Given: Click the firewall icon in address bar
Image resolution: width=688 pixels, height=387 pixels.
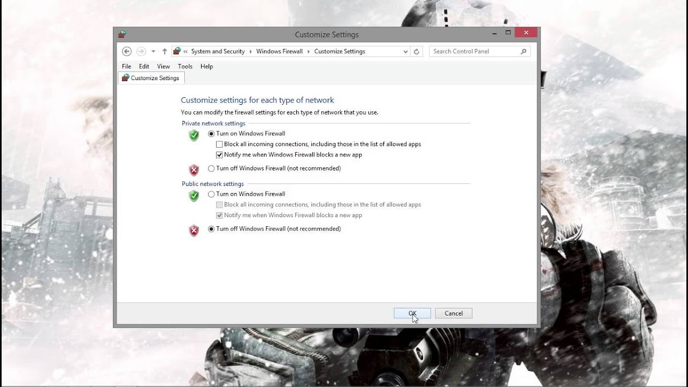Looking at the screenshot, I should click(177, 51).
